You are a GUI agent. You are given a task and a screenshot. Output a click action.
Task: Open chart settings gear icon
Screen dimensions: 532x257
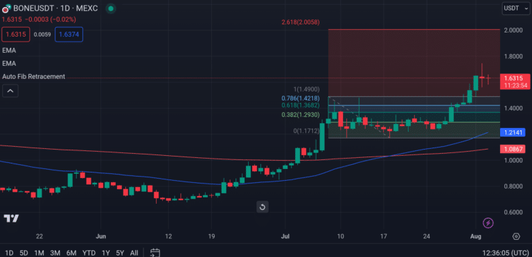(x=516, y=236)
